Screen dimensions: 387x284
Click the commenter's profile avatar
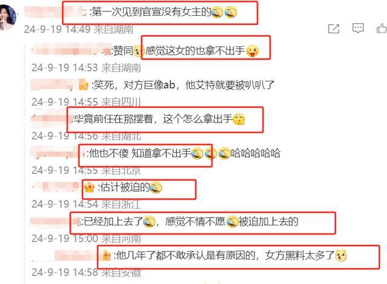[x=7, y=18]
